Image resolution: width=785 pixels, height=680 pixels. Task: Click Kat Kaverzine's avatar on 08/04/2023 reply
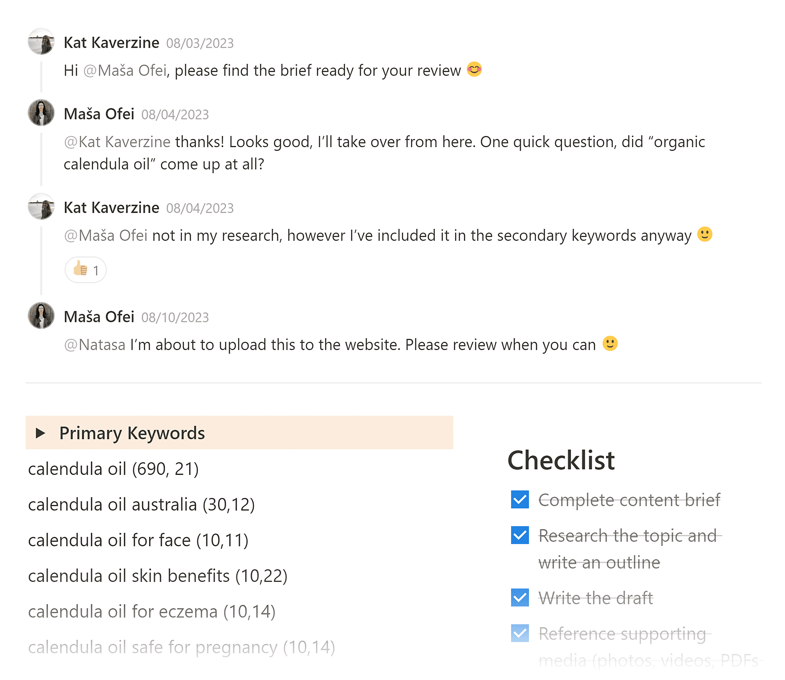coord(41,207)
